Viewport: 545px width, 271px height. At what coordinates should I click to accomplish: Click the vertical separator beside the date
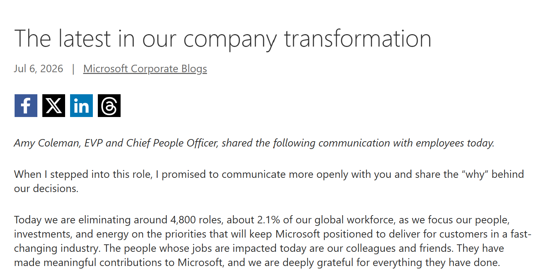[x=73, y=69]
